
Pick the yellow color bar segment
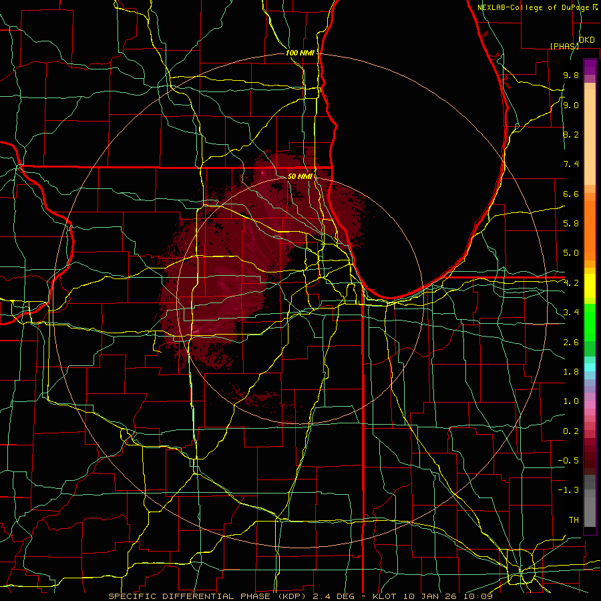pos(590,286)
